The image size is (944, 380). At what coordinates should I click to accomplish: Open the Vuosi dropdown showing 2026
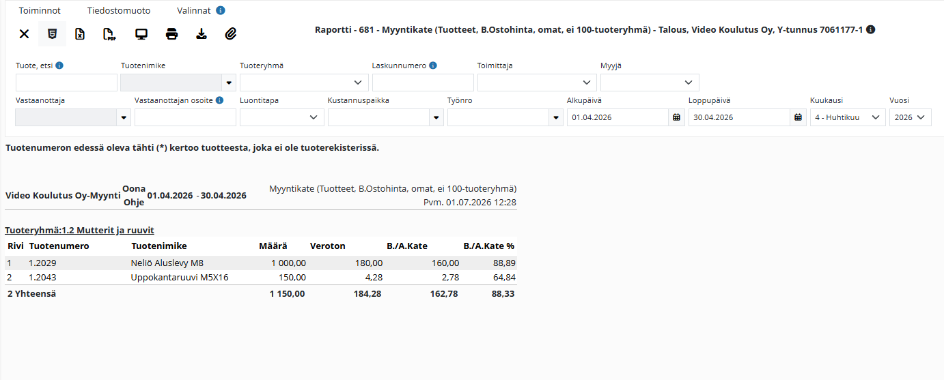pos(911,117)
